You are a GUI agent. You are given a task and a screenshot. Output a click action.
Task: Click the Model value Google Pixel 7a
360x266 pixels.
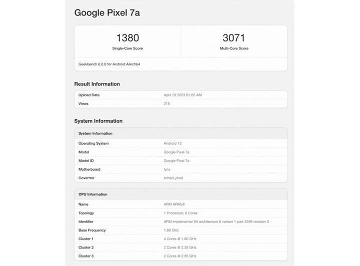tap(176, 152)
